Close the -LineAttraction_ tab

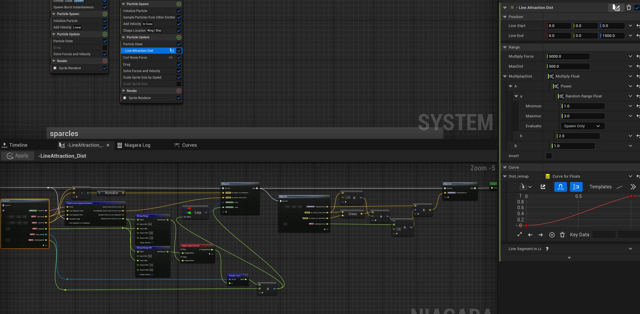click(x=108, y=145)
